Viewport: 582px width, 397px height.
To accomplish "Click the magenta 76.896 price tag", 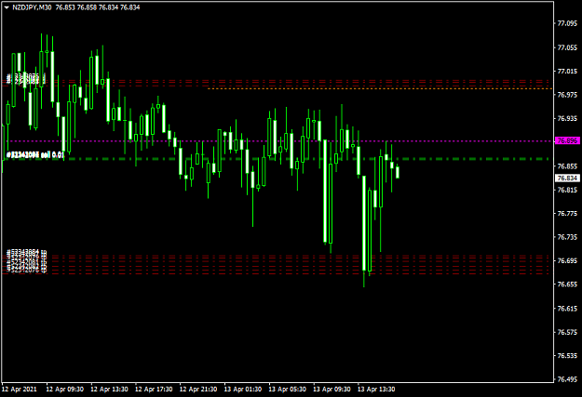I will 567,141.
